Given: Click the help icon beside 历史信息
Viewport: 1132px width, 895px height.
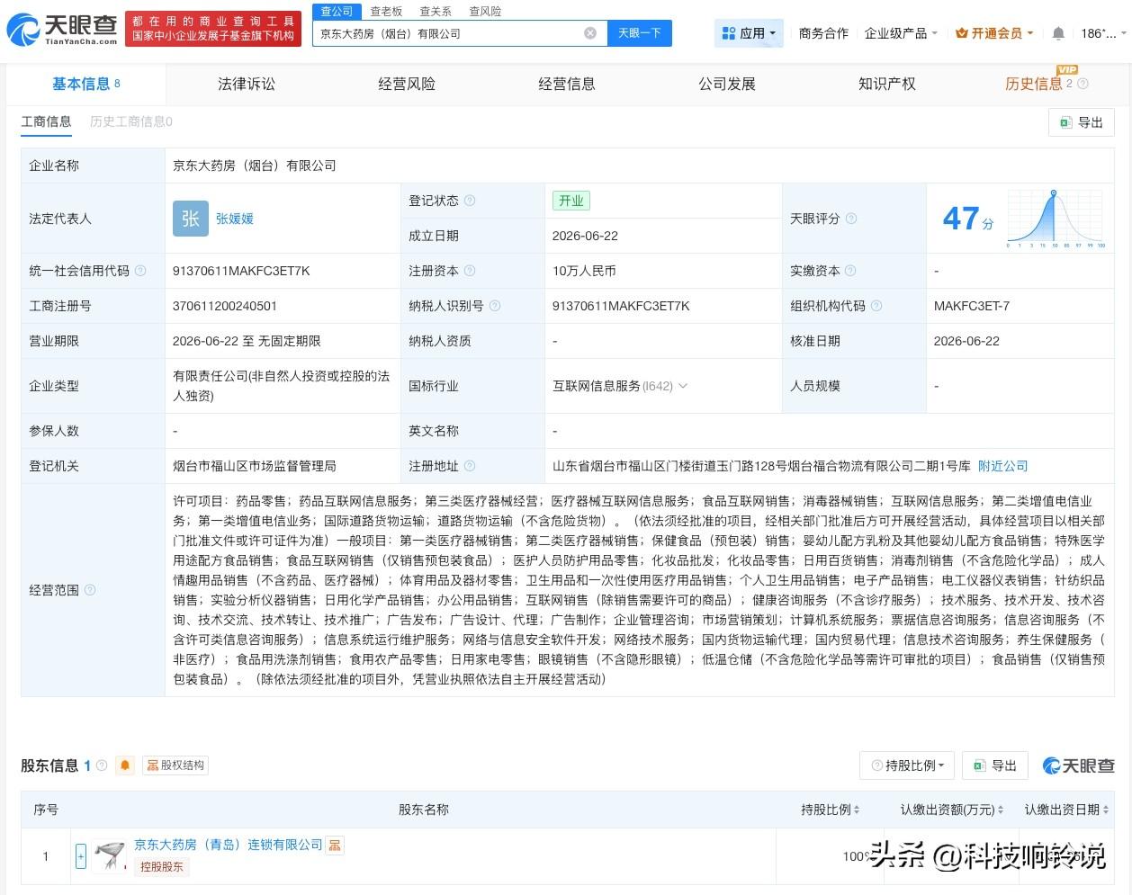Looking at the screenshot, I should click(x=1083, y=84).
